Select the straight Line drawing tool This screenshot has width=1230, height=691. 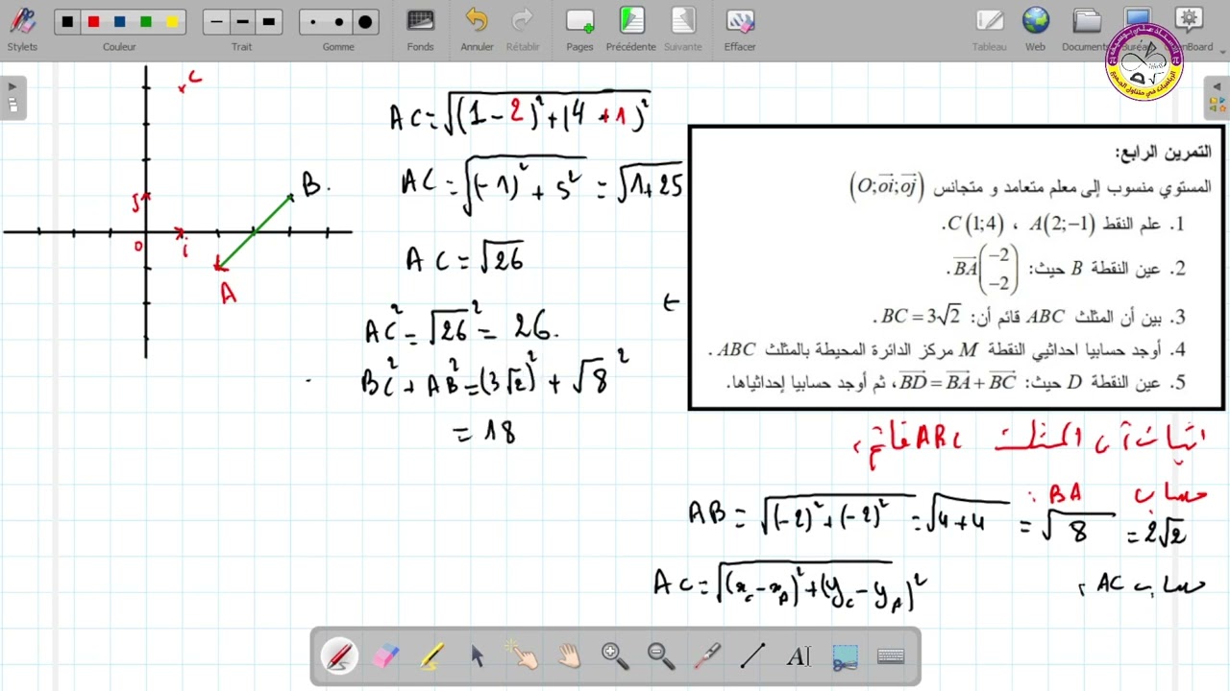tap(752, 656)
